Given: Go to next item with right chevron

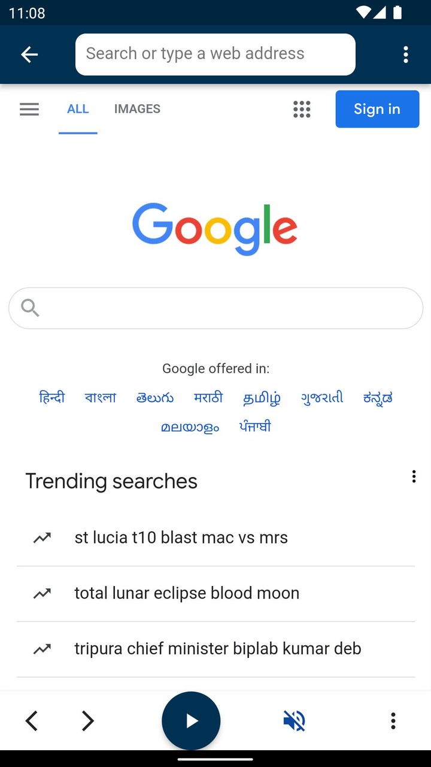Looking at the screenshot, I should (x=87, y=720).
